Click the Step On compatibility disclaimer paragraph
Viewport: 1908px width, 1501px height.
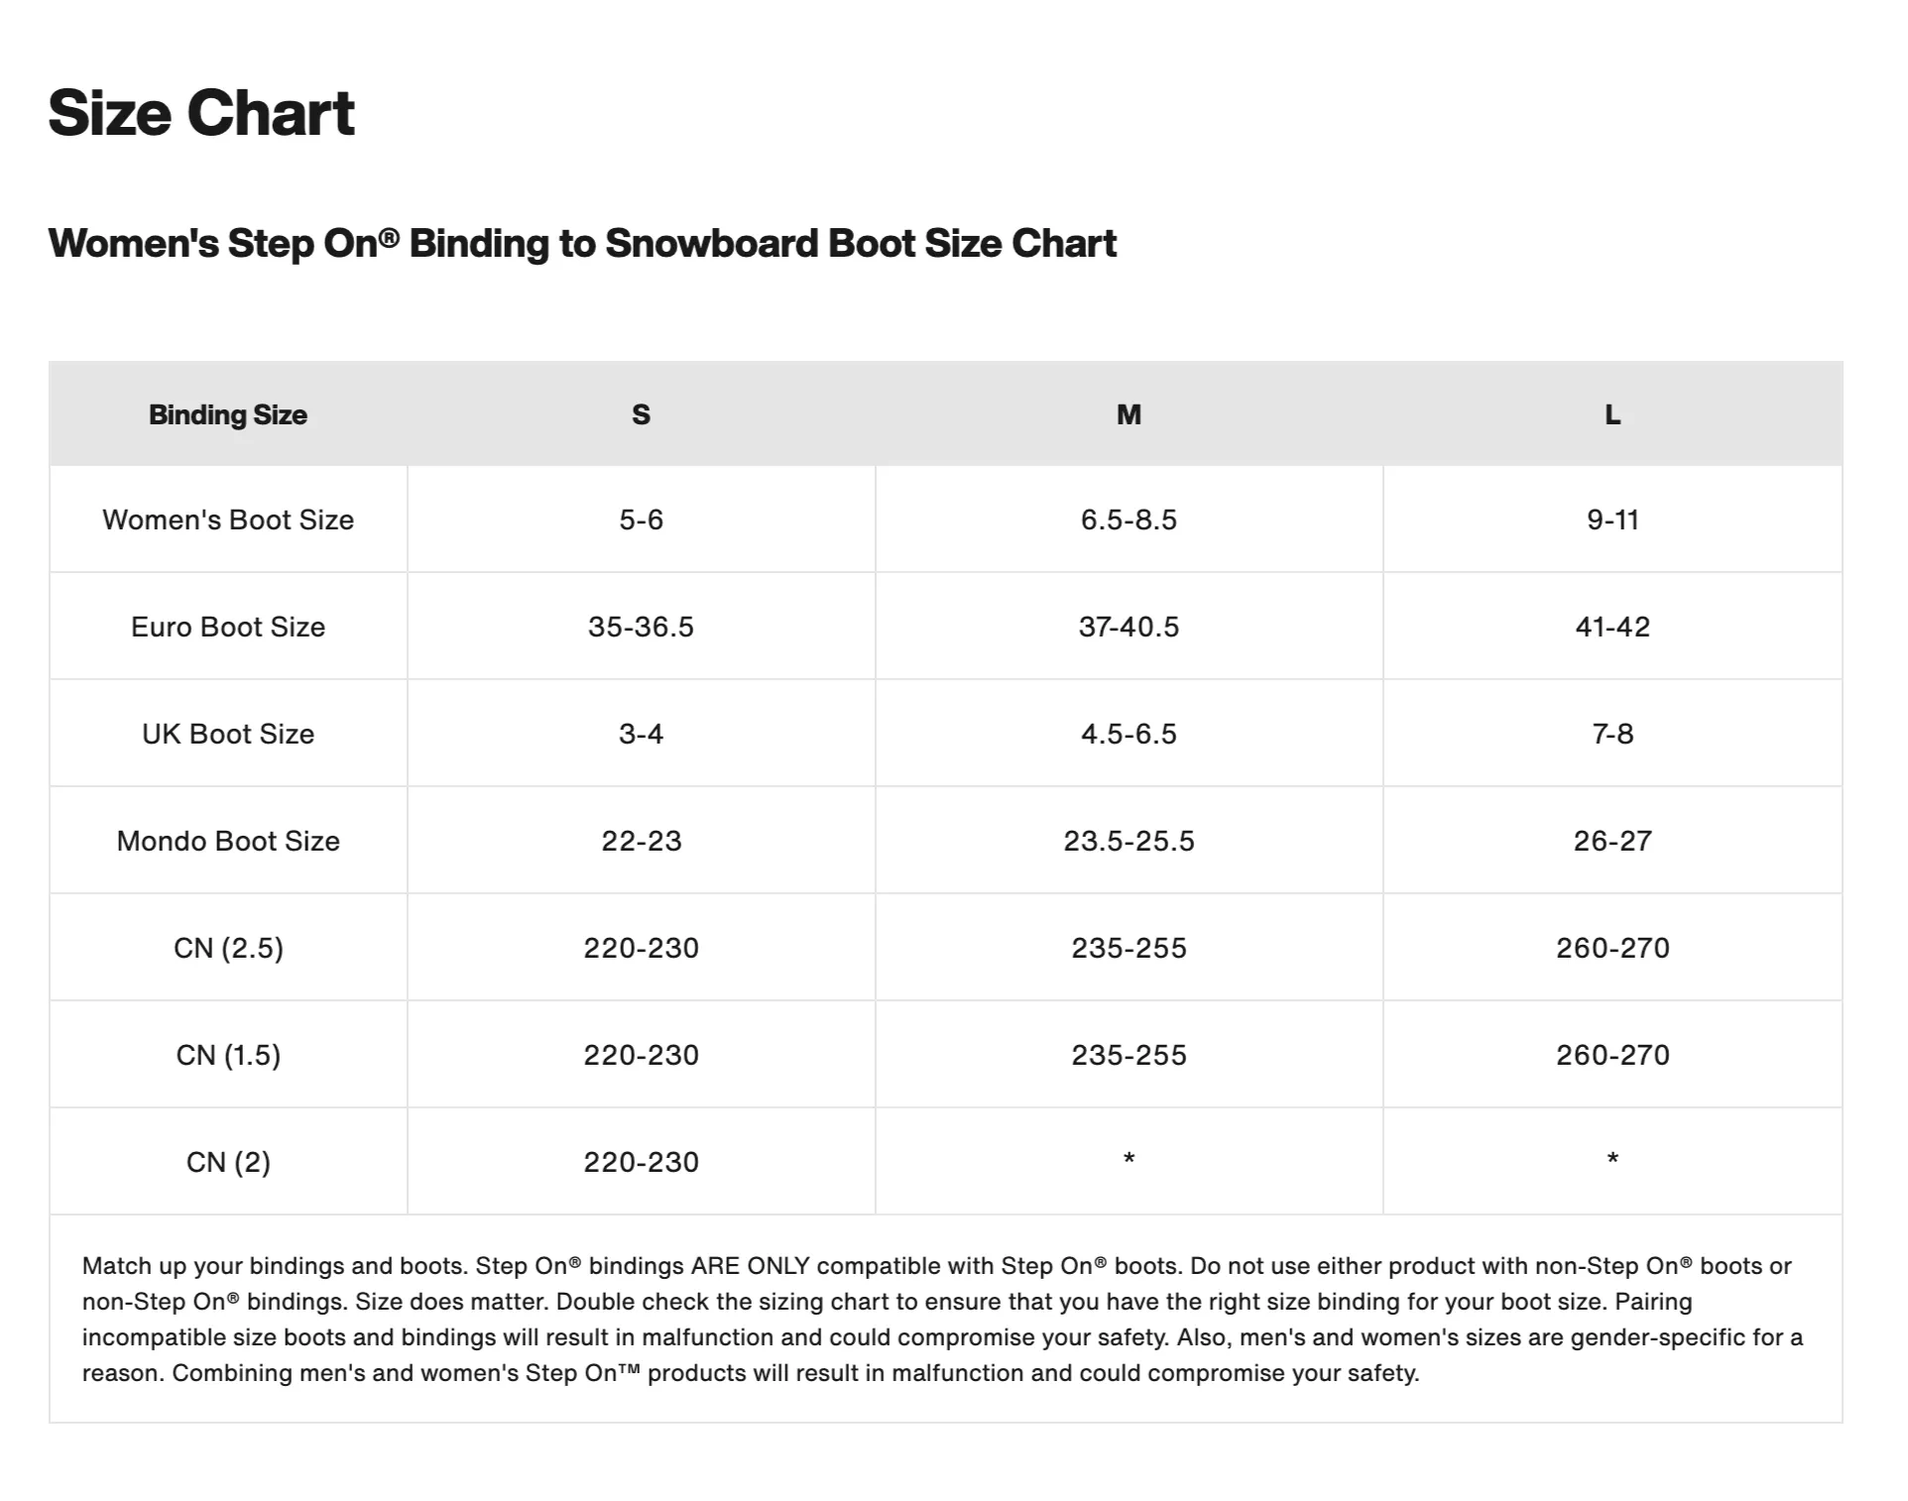942,1320
